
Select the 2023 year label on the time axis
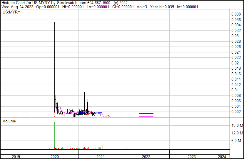pos(192,157)
